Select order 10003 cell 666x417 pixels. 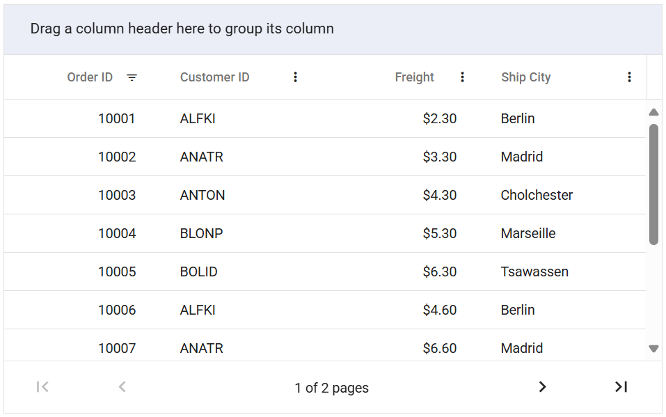117,195
